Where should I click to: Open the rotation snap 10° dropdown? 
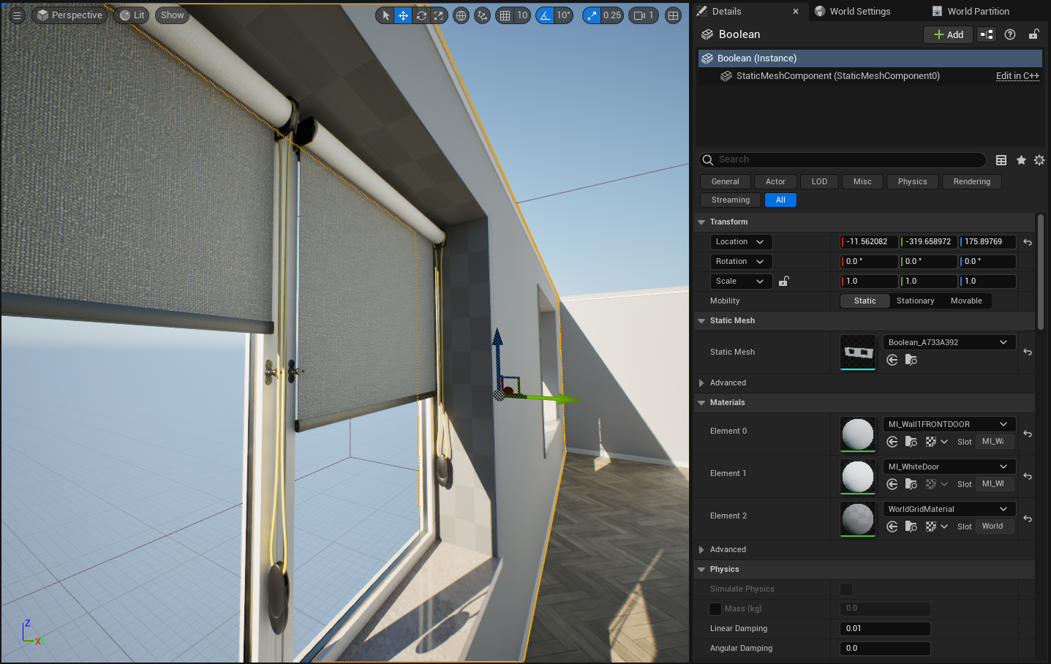coord(563,15)
